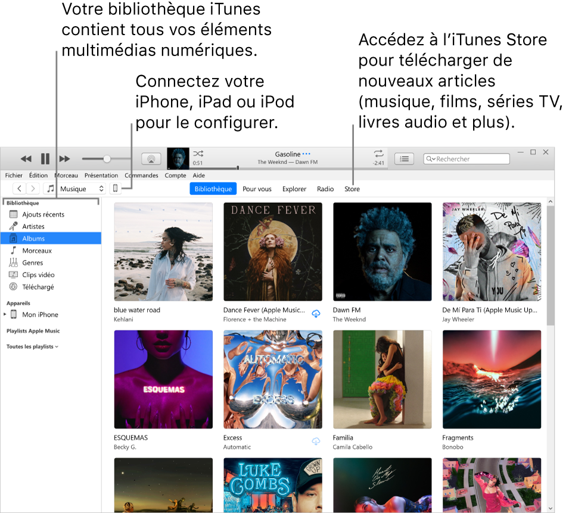Pause the current song

click(45, 158)
